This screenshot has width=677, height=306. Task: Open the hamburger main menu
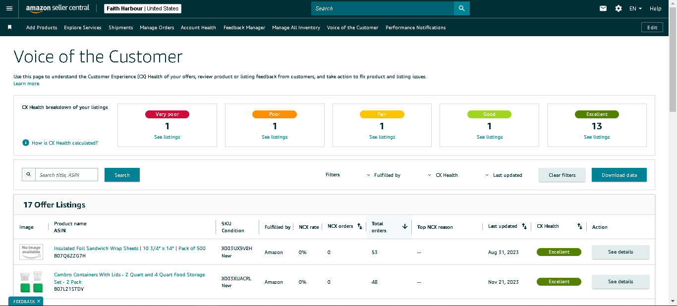[x=9, y=8]
